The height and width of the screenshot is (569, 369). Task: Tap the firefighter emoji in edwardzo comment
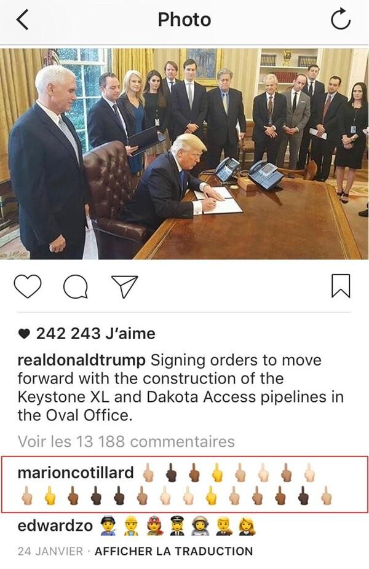coord(155,526)
